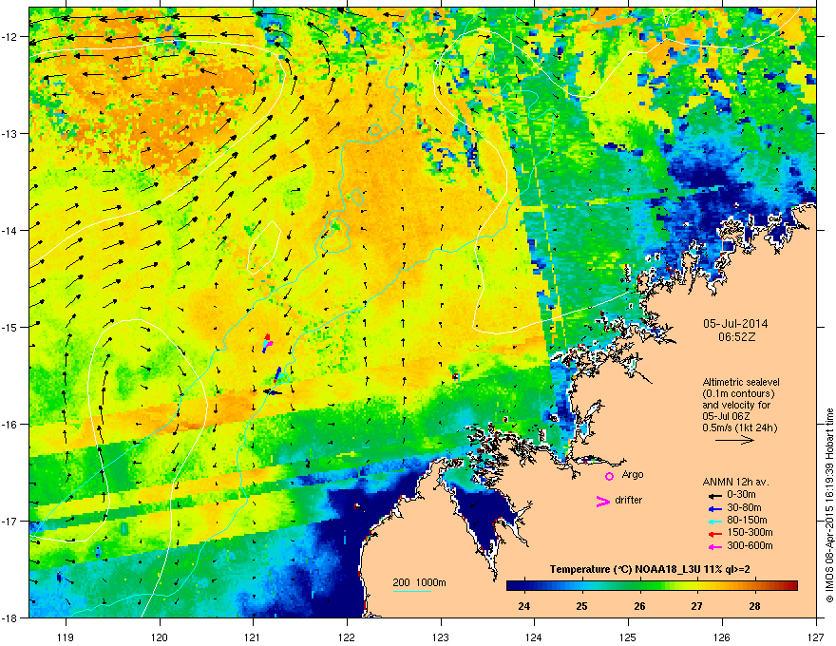
Task: Click the red and magenta mooring arrows on map
Action: click(268, 343)
